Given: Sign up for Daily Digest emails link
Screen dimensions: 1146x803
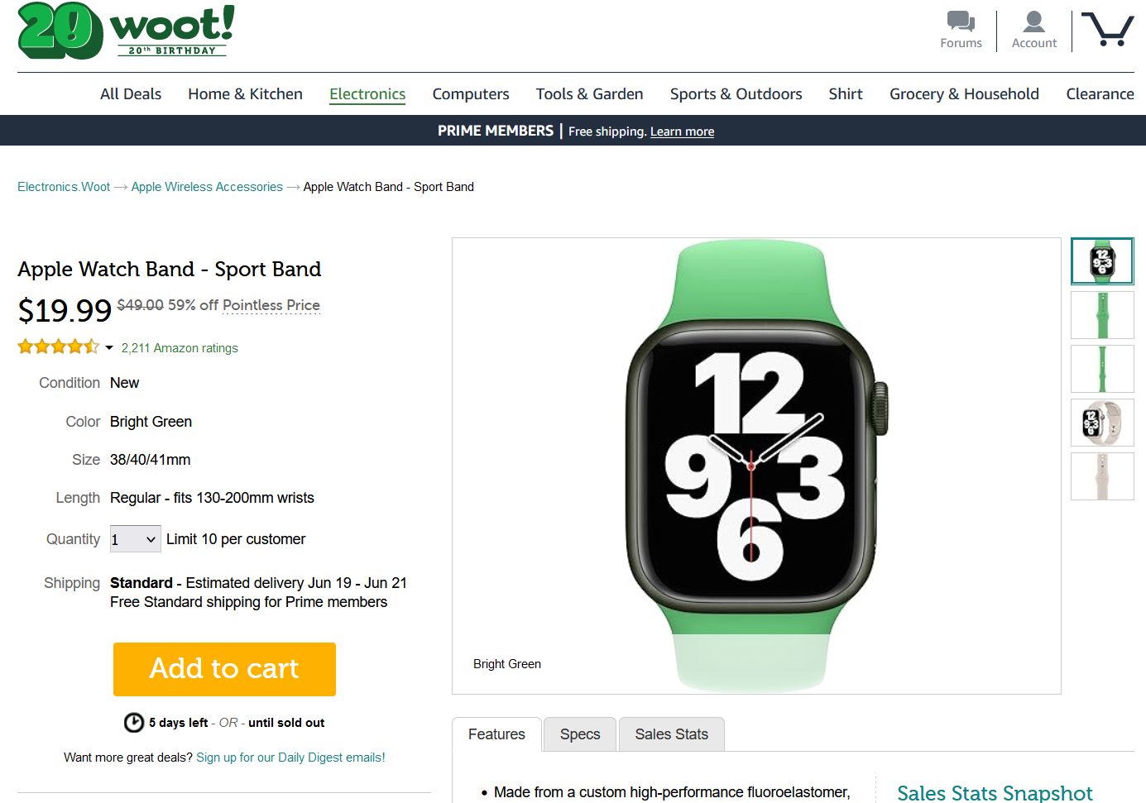Looking at the screenshot, I should point(290,758).
